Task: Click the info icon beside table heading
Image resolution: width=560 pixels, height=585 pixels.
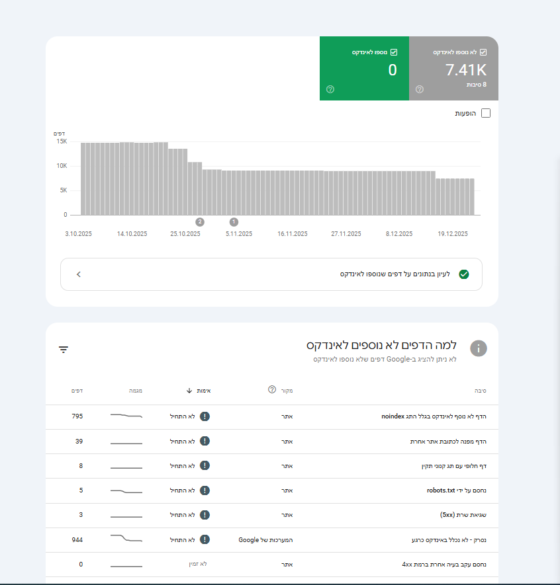Action: pyautogui.click(x=478, y=348)
